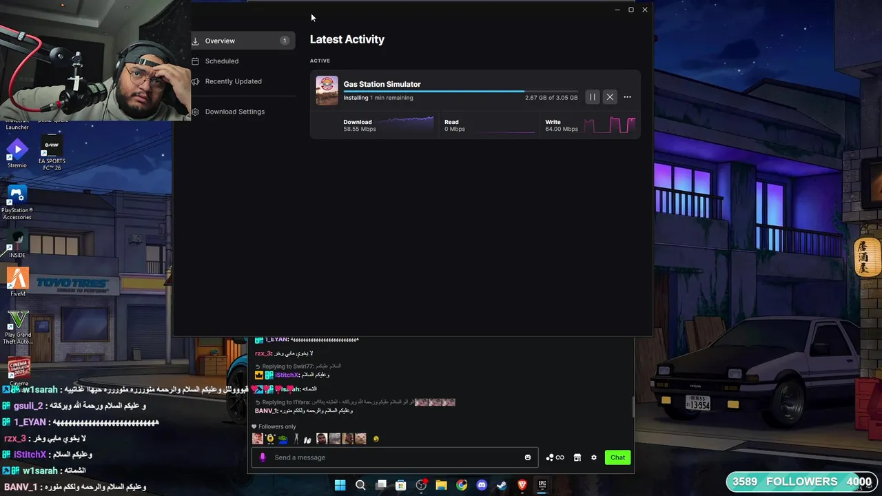Pause the Gas Station Simulator installation
This screenshot has height=496, width=882.
click(592, 97)
